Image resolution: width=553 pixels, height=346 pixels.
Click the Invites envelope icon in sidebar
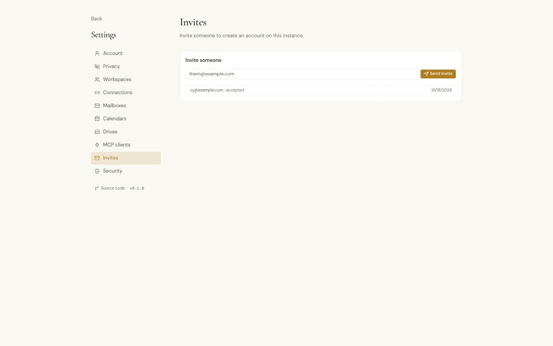click(97, 158)
